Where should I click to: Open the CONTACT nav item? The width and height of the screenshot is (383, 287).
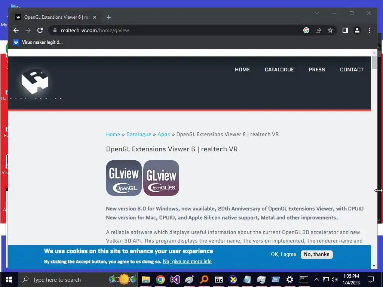(352, 70)
